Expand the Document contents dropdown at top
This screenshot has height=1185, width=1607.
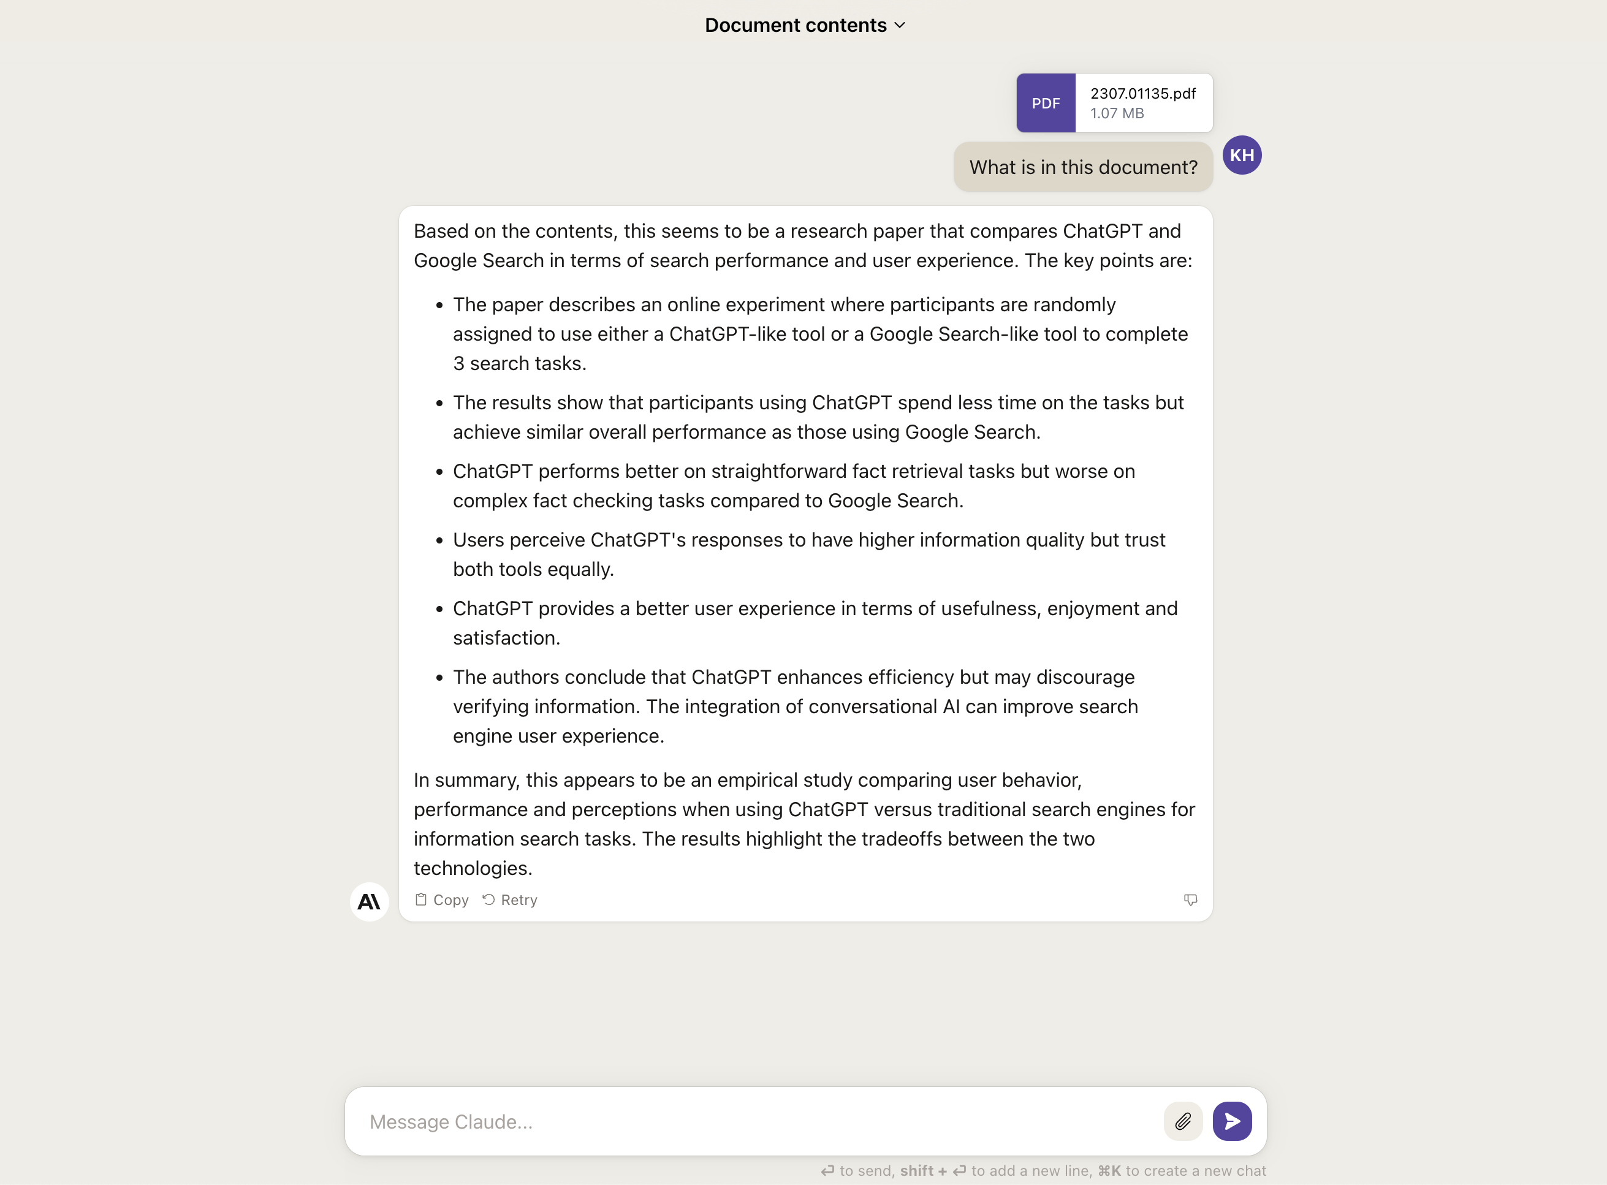(x=805, y=25)
